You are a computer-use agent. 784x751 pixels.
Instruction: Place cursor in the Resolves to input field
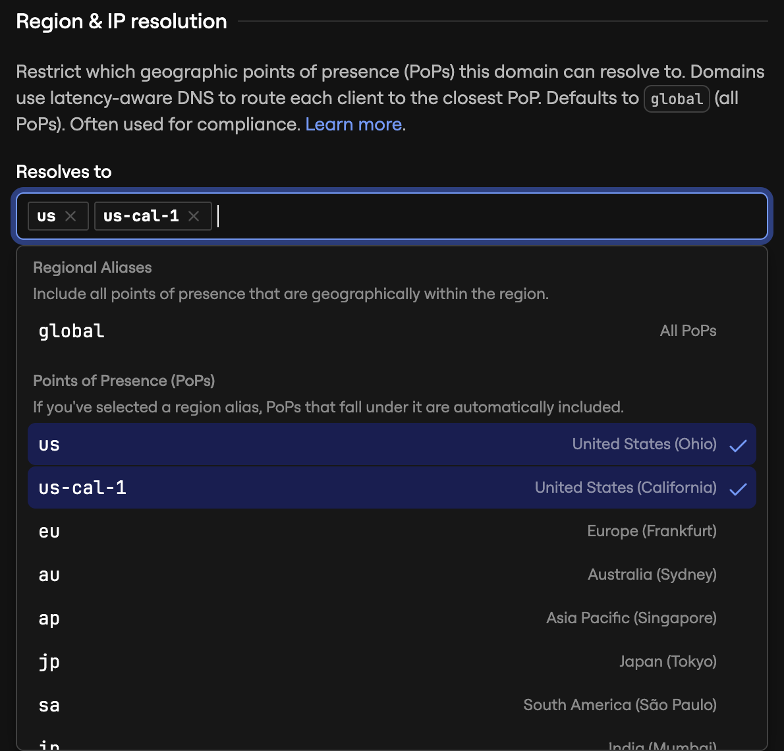pos(395,215)
